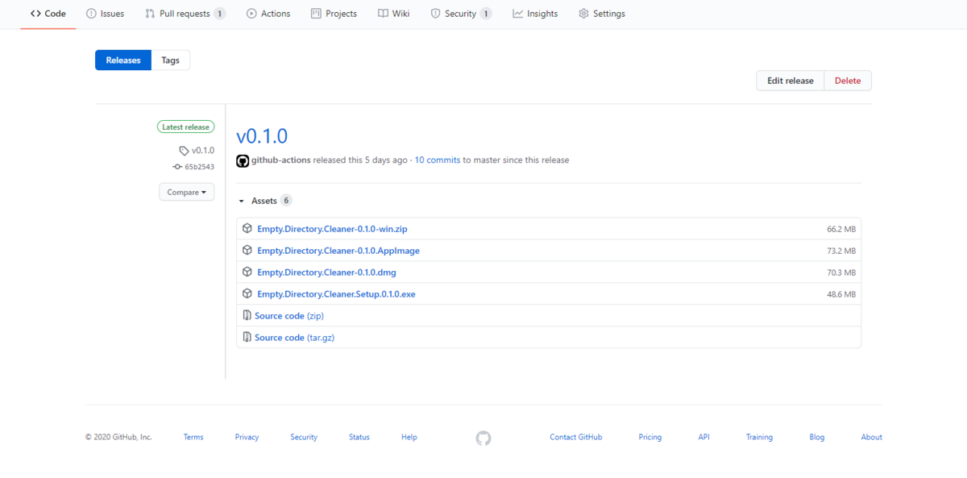Download Empty.Directory.Cleaner-0.1.0.AppImage
Viewport: 967px width, 478px height.
[x=338, y=251]
